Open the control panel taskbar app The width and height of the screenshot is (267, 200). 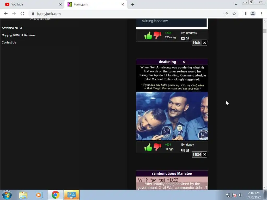(72, 195)
